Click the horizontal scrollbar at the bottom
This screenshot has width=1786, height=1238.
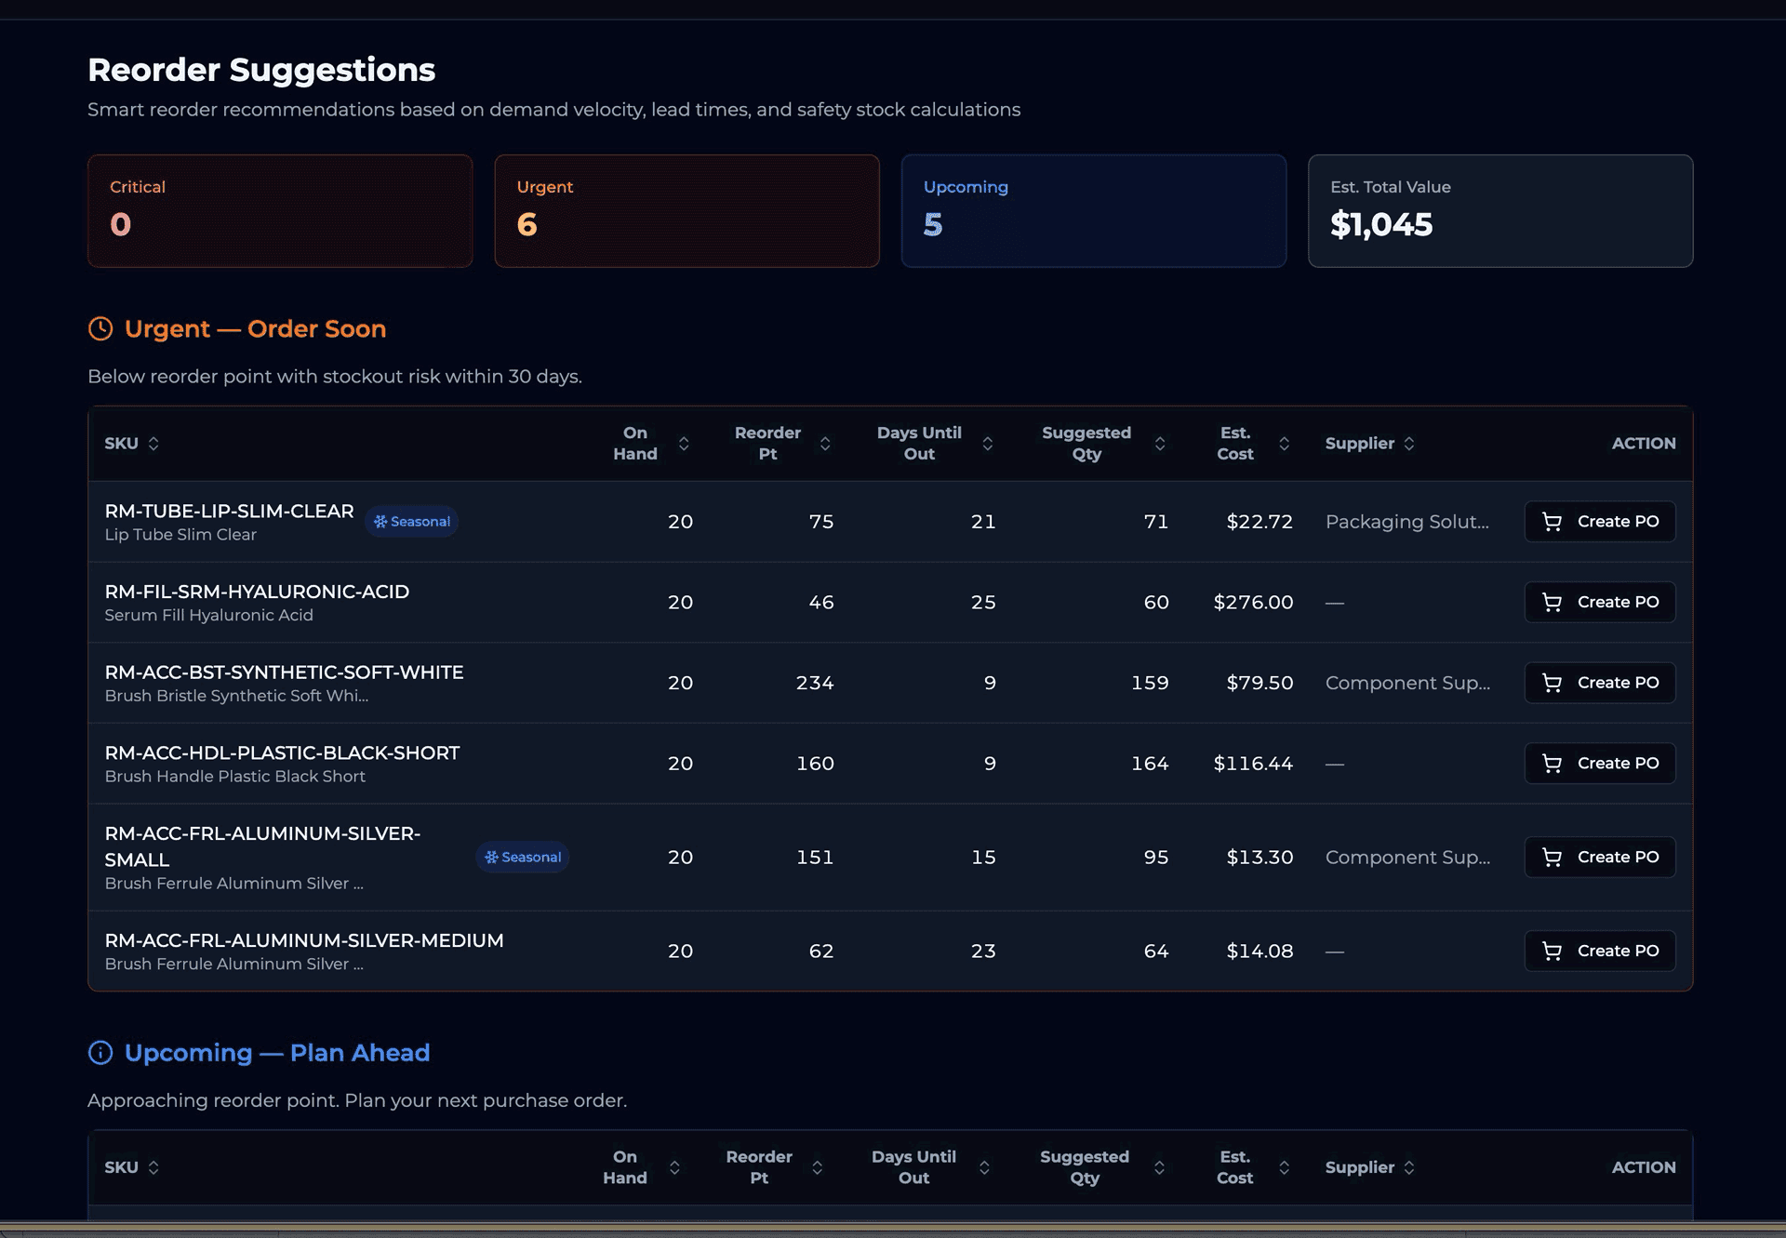tap(893, 1230)
